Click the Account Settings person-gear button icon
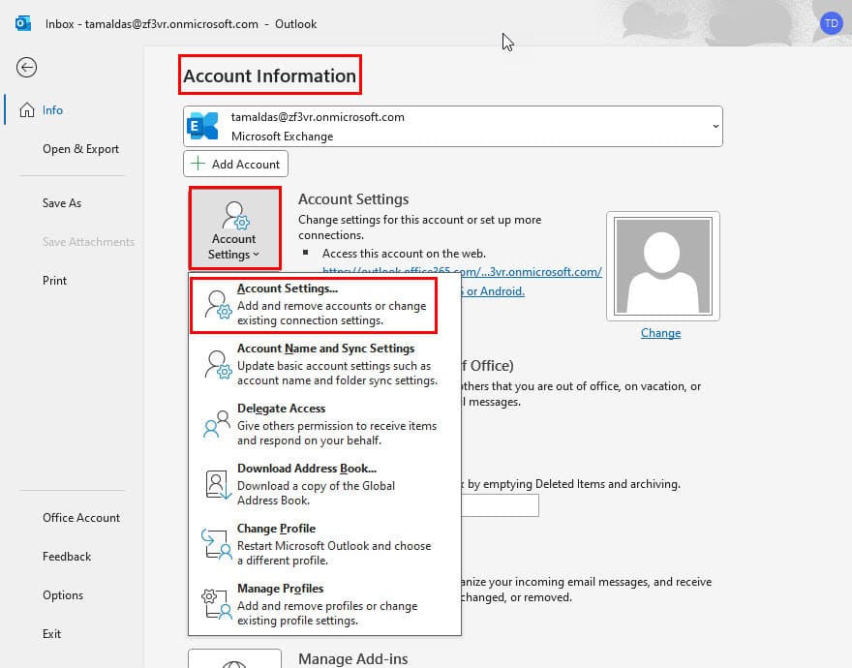 click(235, 216)
